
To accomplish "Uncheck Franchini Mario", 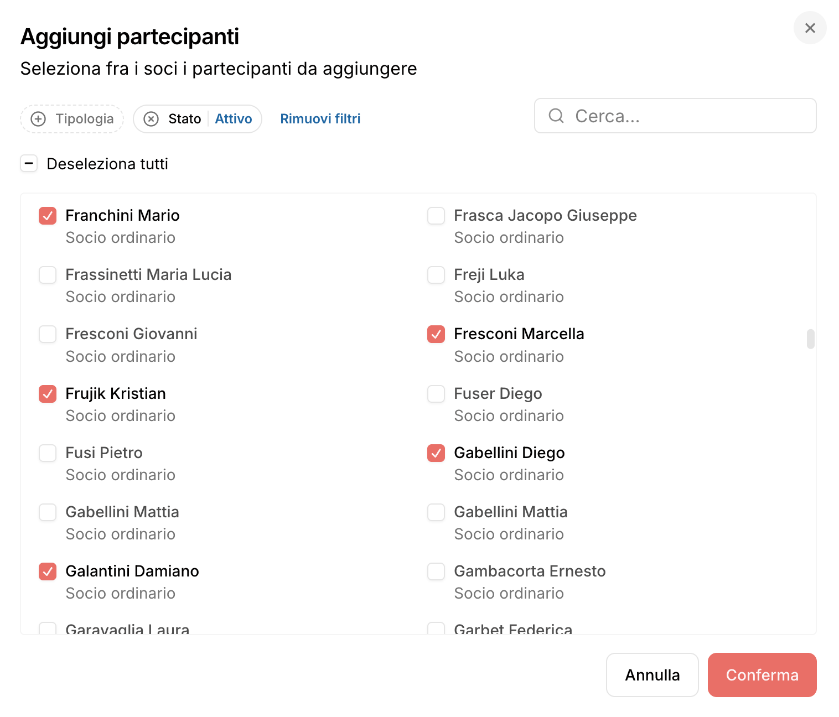I will [48, 216].
